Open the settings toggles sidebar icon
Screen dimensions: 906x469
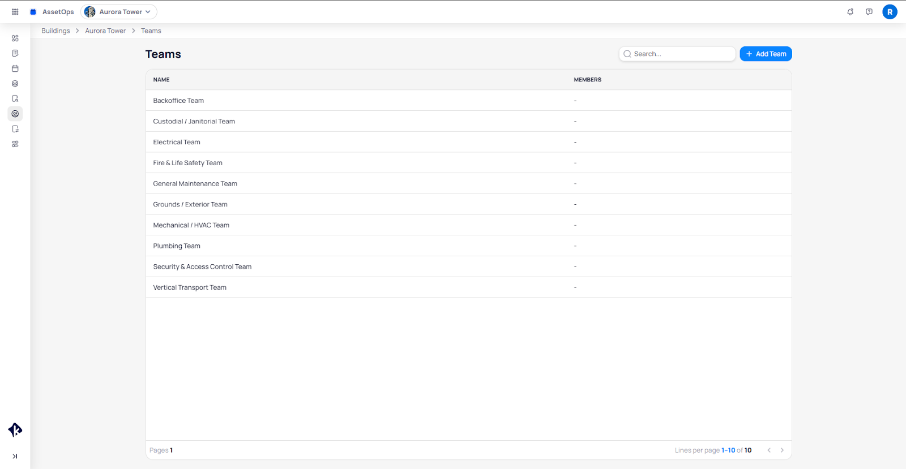pyautogui.click(x=15, y=144)
